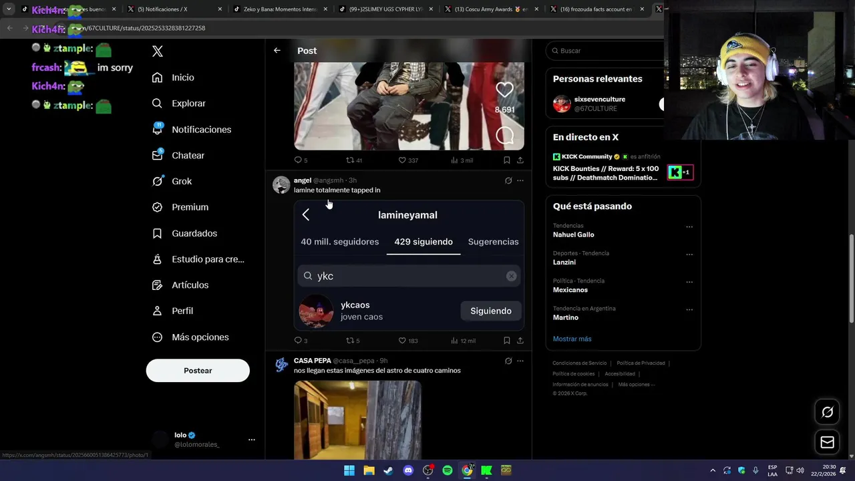Like the post with 337 likes

pos(407,160)
